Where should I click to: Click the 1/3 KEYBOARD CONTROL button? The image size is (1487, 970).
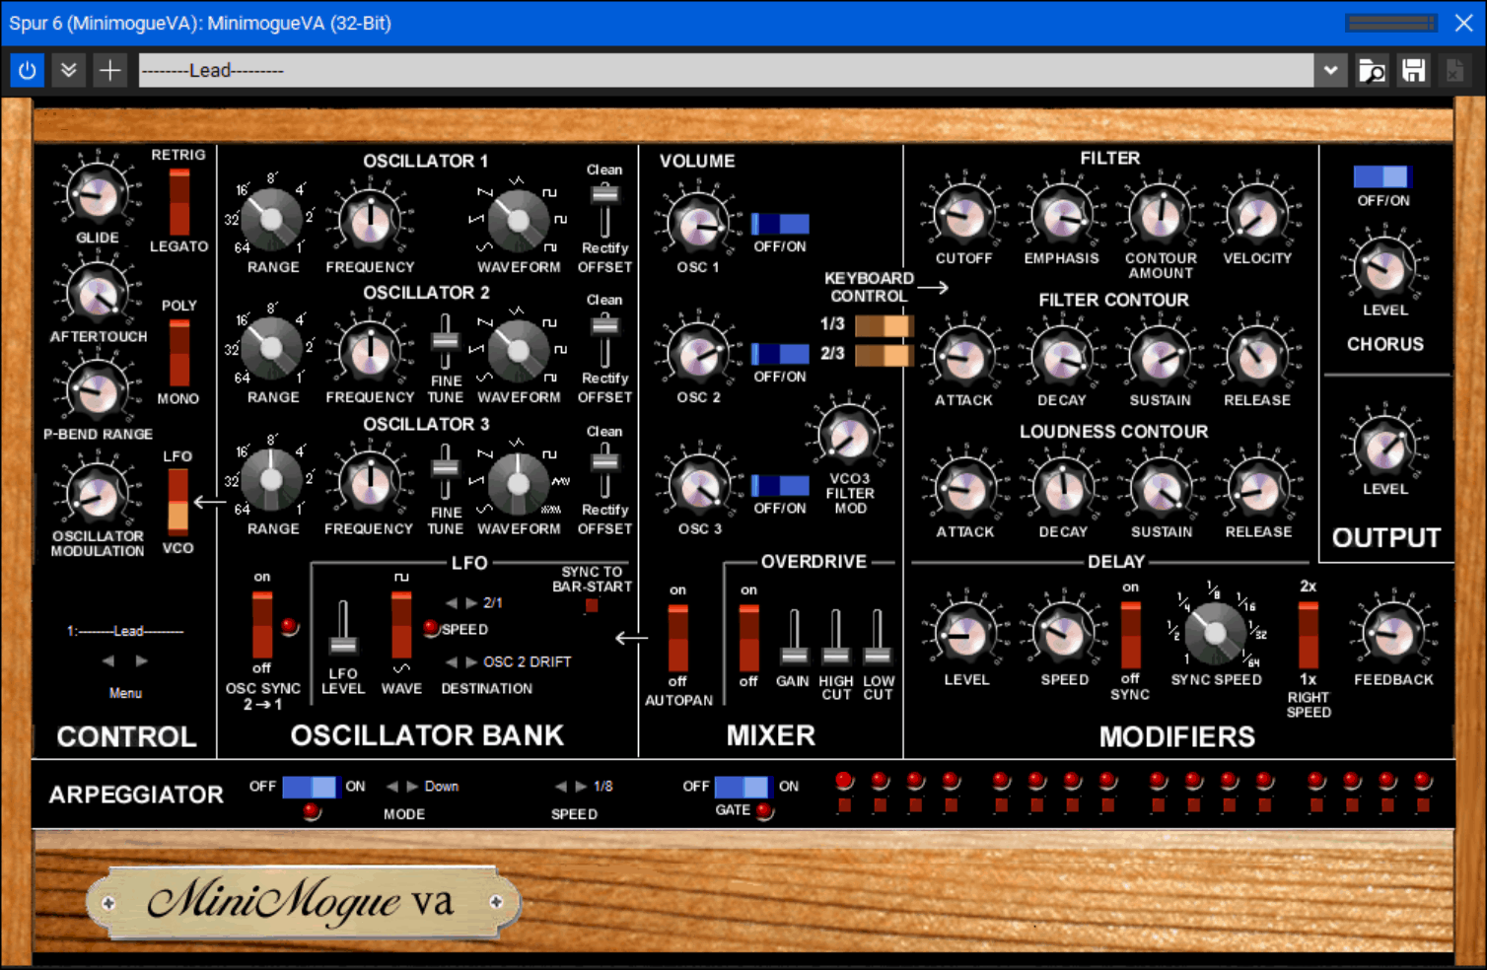(883, 323)
